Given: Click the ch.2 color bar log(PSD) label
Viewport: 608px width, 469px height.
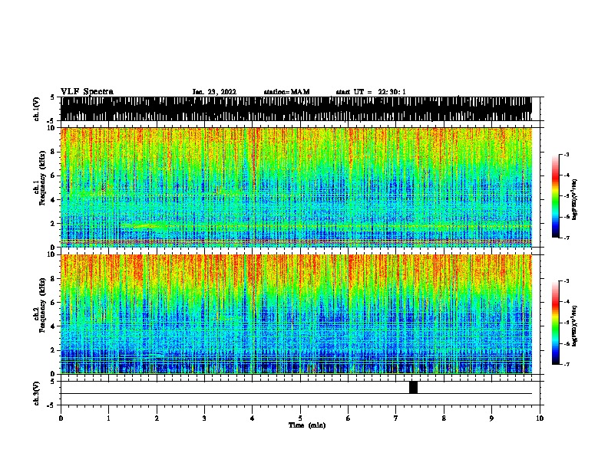Looking at the screenshot, I should click(x=575, y=326).
